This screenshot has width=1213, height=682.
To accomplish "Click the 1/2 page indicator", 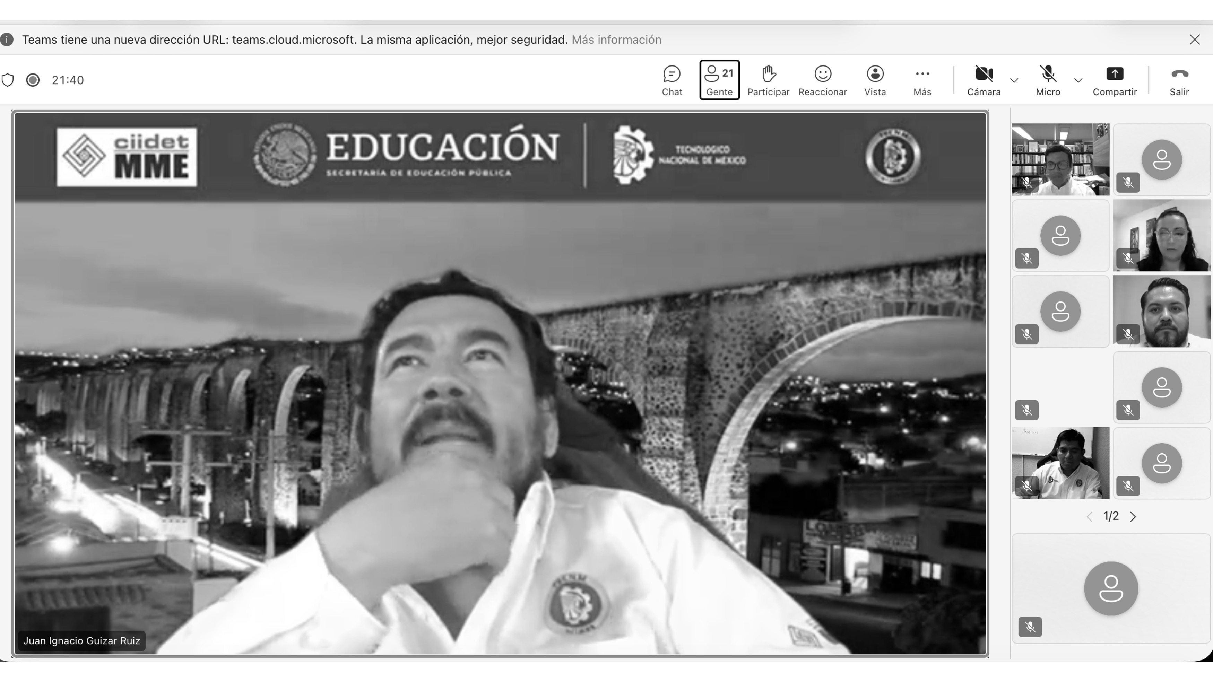I will tap(1111, 516).
